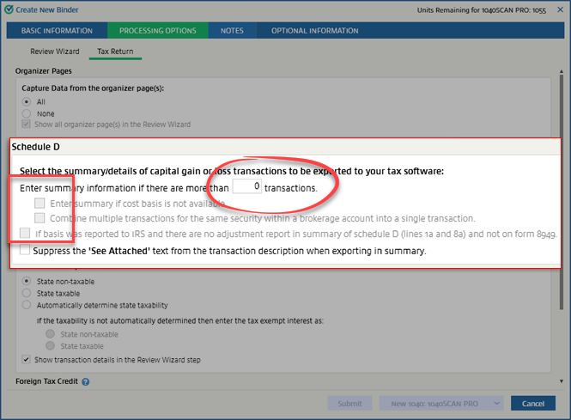Check 'Combine multiple transactions for the same security'
Viewport: 571px width, 420px height.
click(39, 218)
